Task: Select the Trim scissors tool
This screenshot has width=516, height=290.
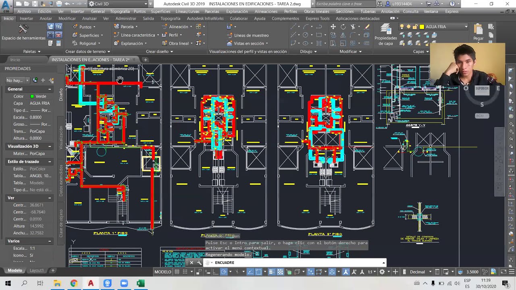Action: (353, 27)
